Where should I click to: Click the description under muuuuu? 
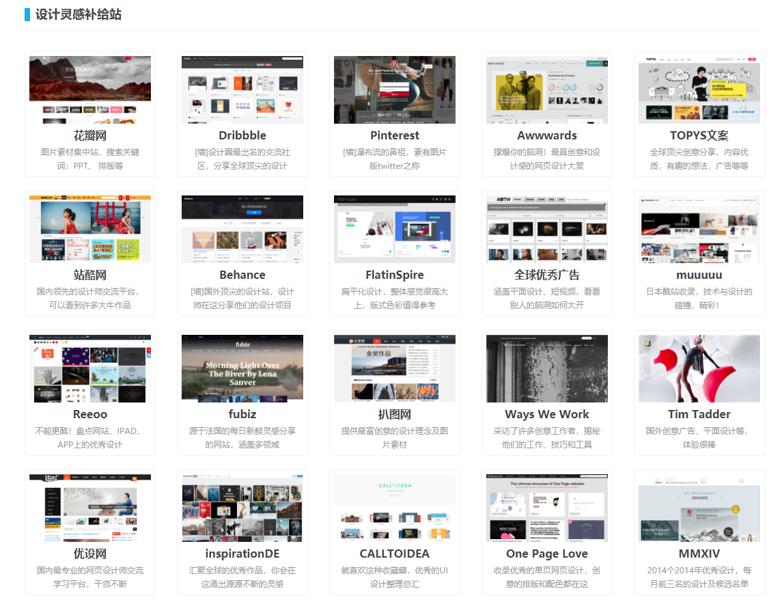[699, 298]
